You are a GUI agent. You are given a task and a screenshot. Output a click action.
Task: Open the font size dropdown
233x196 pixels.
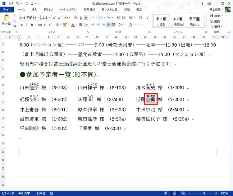click(x=49, y=18)
